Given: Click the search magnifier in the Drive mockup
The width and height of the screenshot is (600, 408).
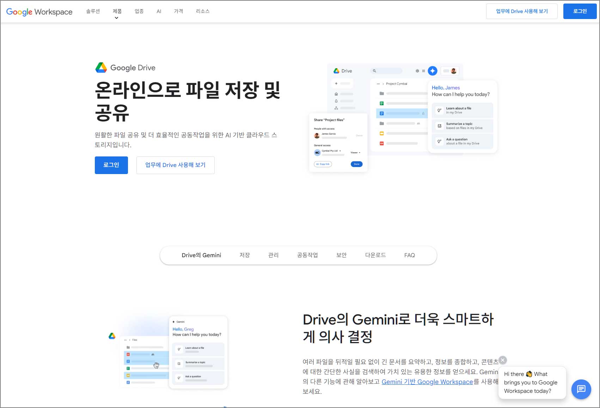Looking at the screenshot, I should point(374,71).
